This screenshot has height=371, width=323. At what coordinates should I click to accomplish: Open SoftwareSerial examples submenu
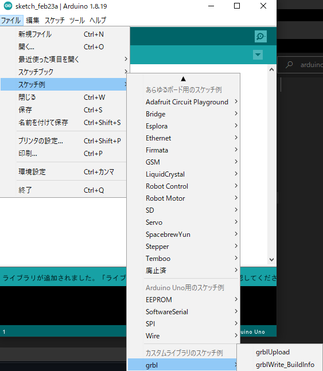(184, 312)
